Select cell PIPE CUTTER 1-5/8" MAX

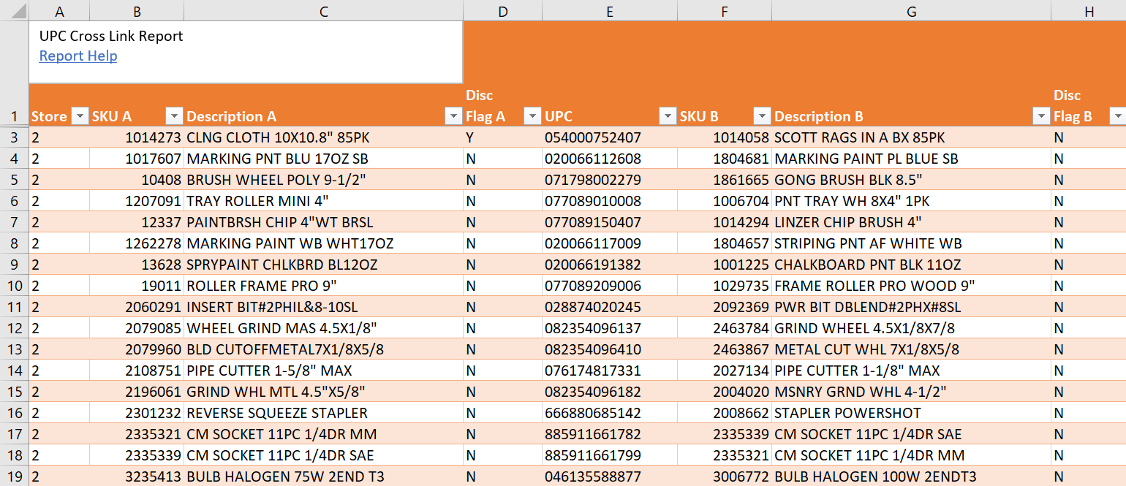tap(323, 371)
